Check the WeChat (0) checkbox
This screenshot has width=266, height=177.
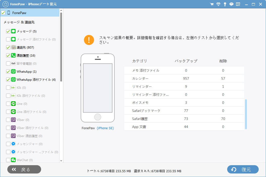[x=8, y=160]
